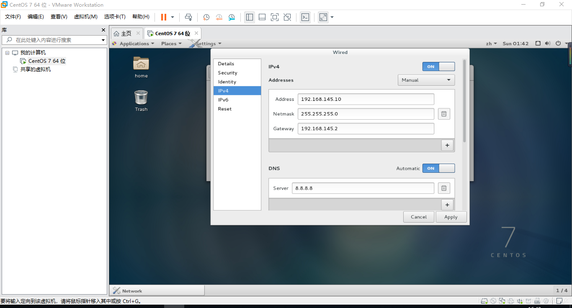Click the Gateway field 192.168.145.2
The image size is (572, 308).
click(x=366, y=128)
